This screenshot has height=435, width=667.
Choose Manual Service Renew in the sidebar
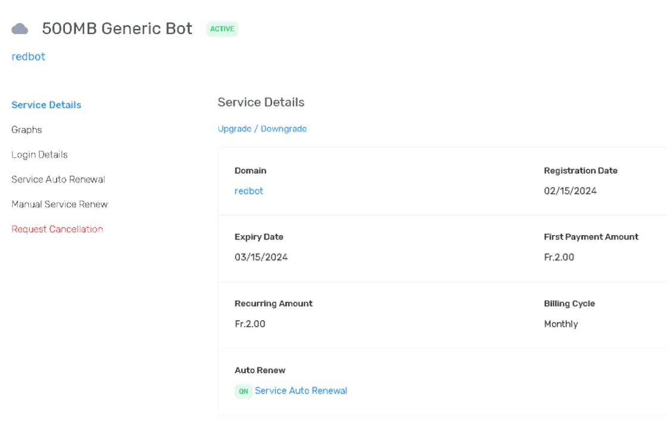pyautogui.click(x=60, y=204)
